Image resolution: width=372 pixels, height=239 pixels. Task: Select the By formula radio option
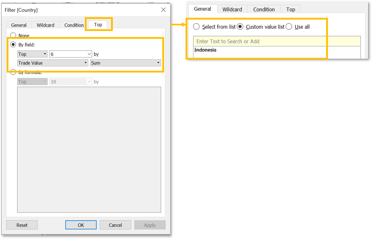pos(13,72)
